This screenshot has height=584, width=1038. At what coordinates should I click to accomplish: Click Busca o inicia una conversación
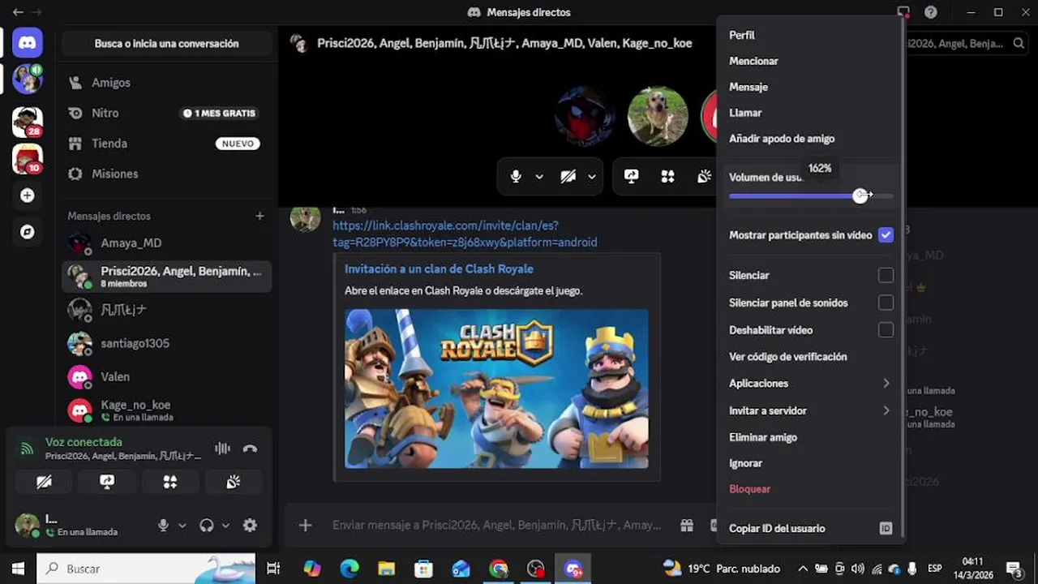pos(166,44)
